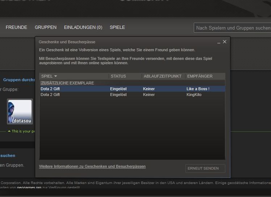Select the ZUSÄTZLICHE EXEMPLARE group row
The height and width of the screenshot is (197, 271).
tap(132, 83)
